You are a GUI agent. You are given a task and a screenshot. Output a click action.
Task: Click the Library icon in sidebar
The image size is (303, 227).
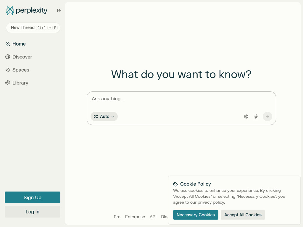8,83
